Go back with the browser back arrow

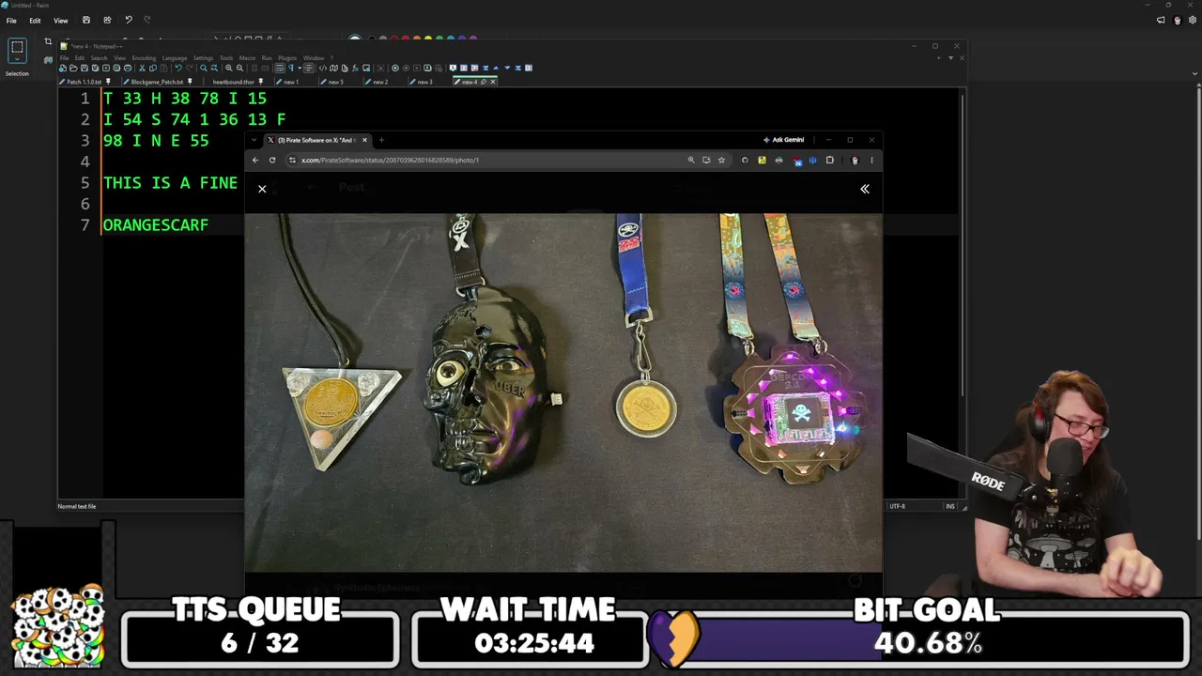255,160
